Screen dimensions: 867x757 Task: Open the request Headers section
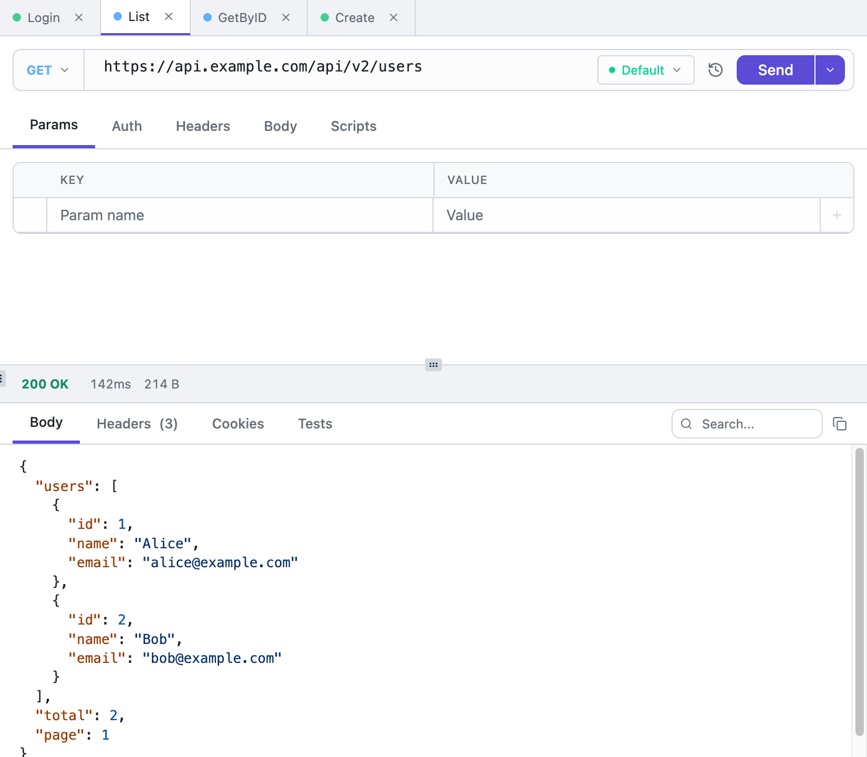203,126
